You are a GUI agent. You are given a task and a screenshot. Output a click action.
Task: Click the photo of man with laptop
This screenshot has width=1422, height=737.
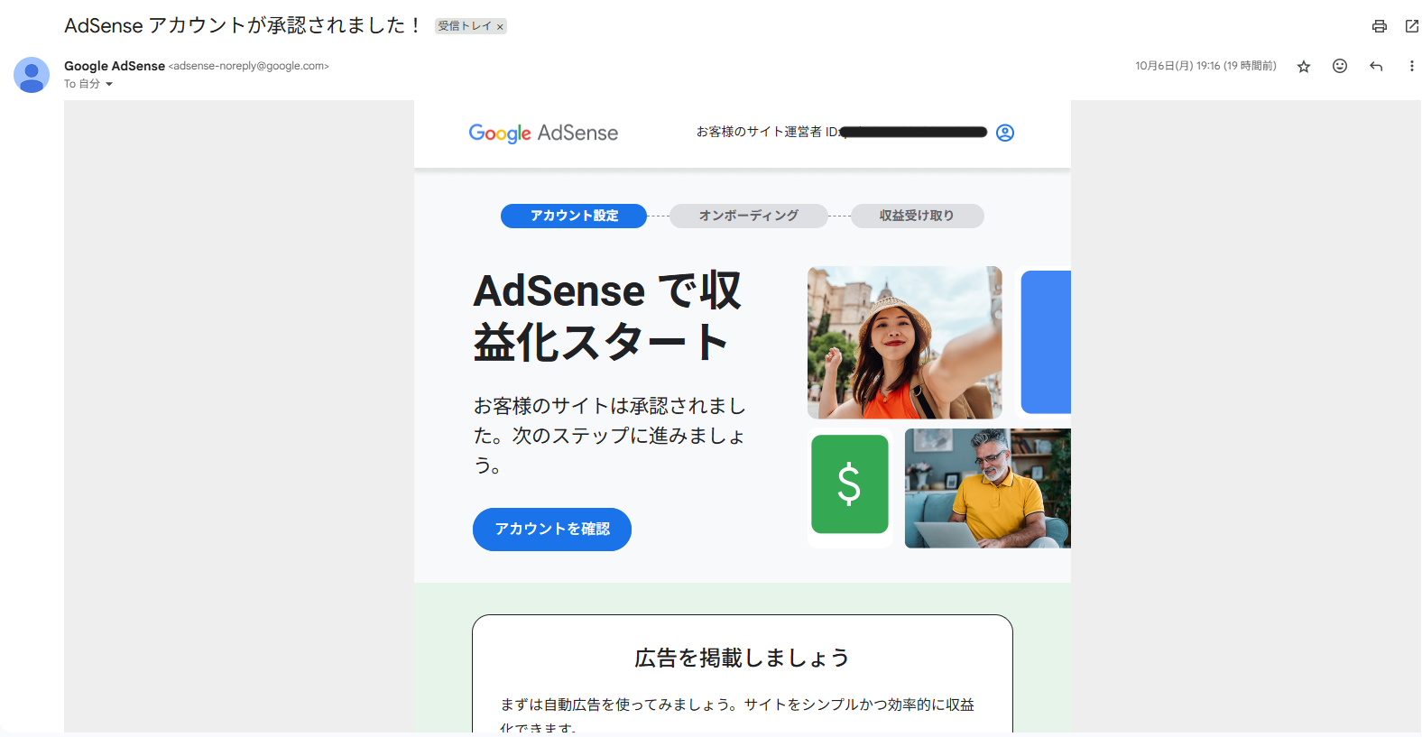(987, 488)
